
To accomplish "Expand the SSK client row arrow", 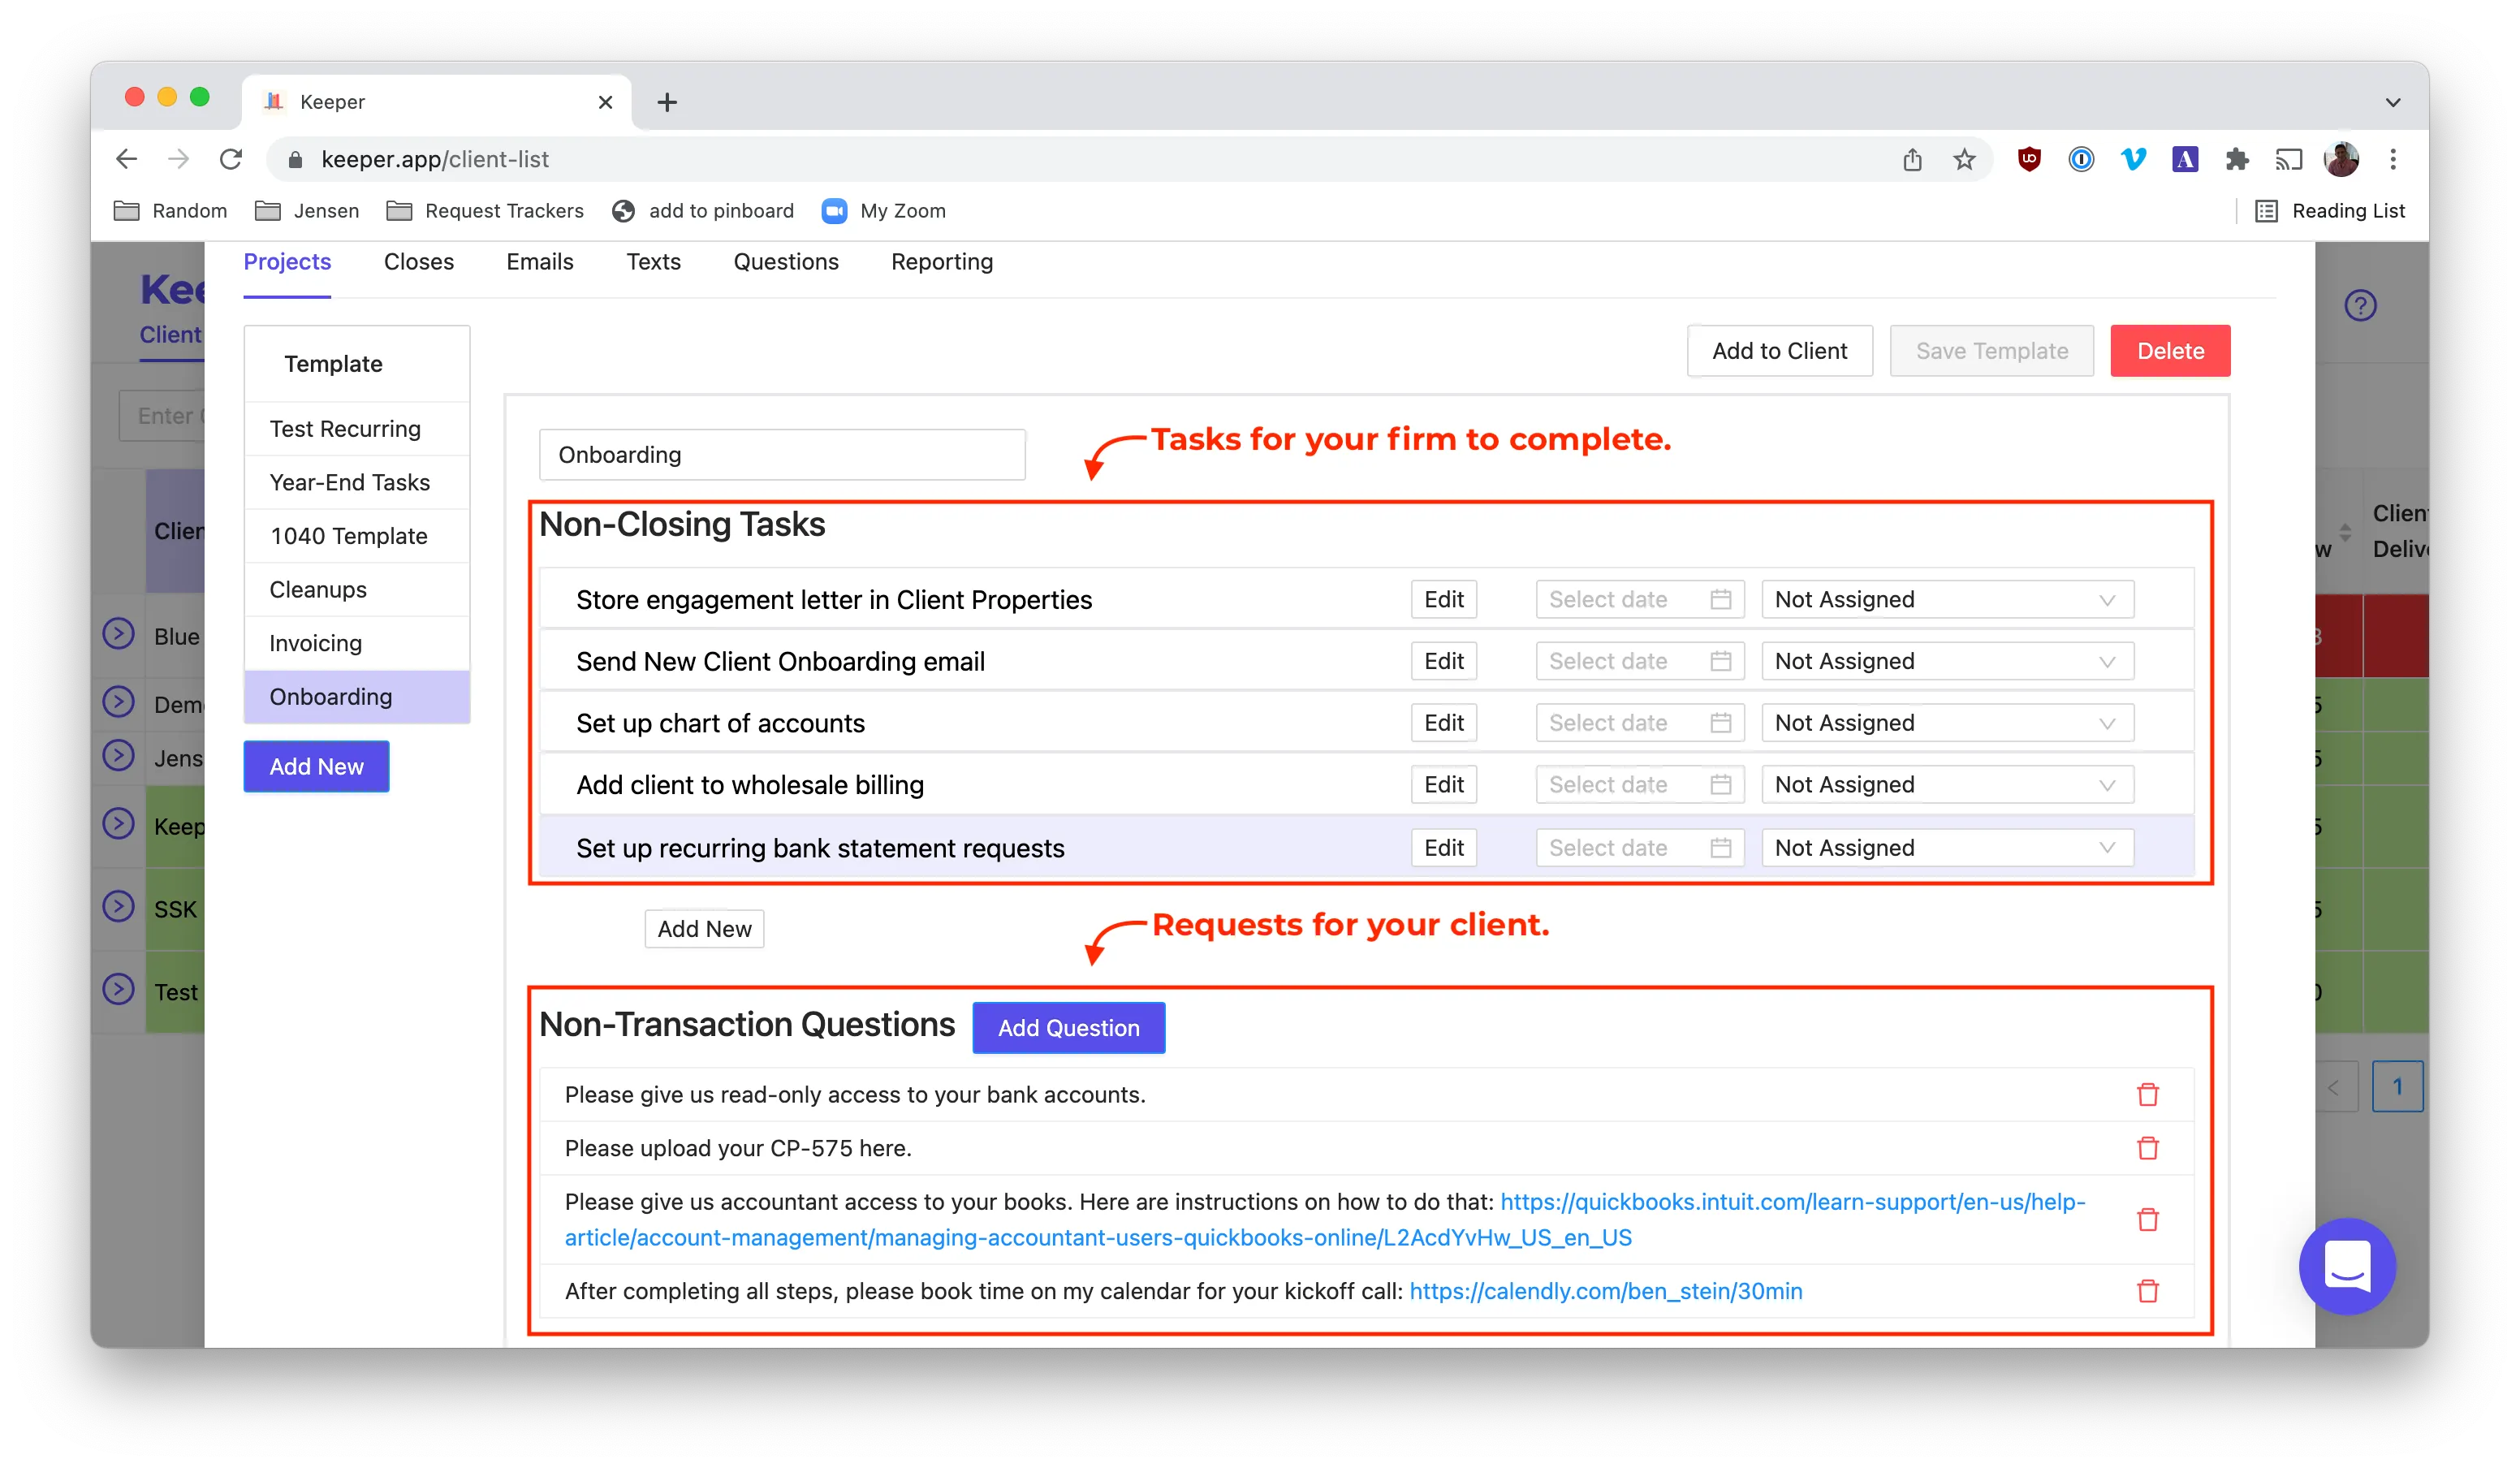I will point(118,907).
